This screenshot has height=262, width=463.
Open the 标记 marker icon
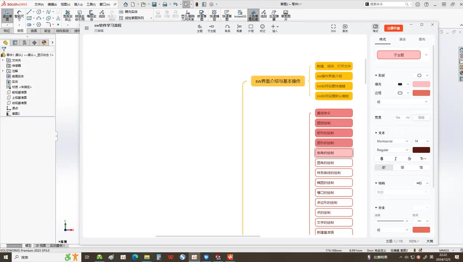click(x=262, y=27)
